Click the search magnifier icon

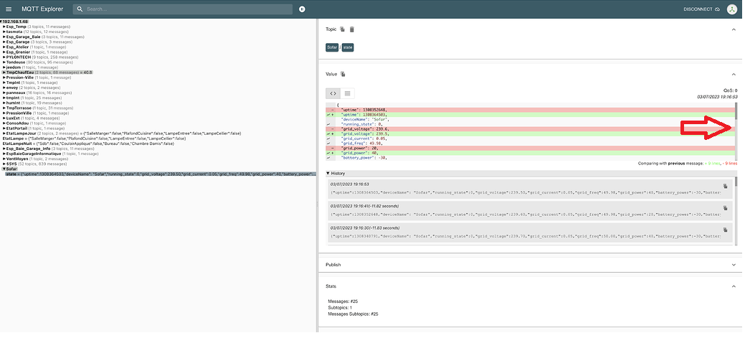click(x=80, y=9)
